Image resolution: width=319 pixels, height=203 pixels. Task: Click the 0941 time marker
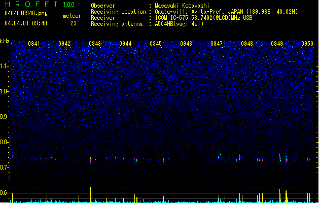tap(34, 44)
